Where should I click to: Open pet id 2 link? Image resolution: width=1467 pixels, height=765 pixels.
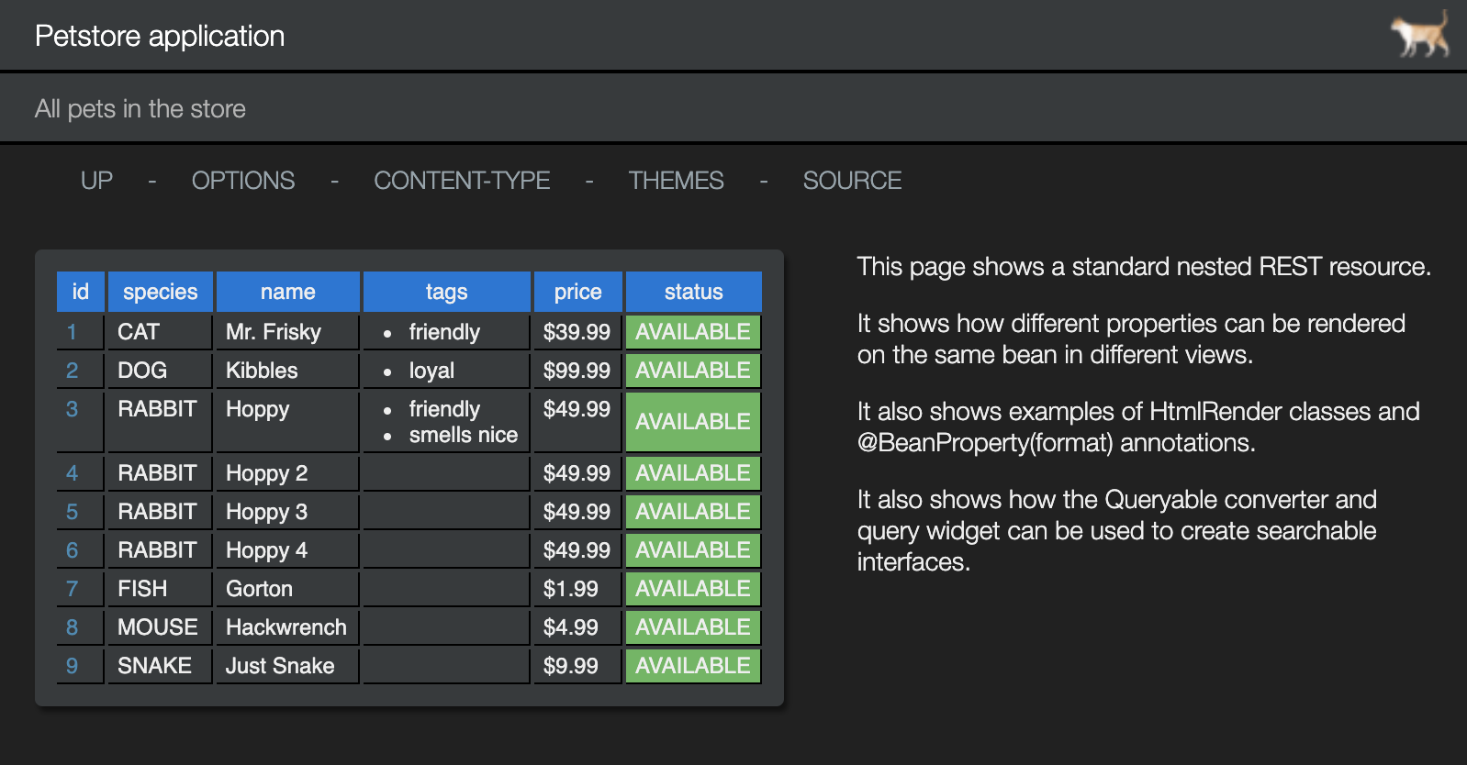pyautogui.click(x=72, y=371)
